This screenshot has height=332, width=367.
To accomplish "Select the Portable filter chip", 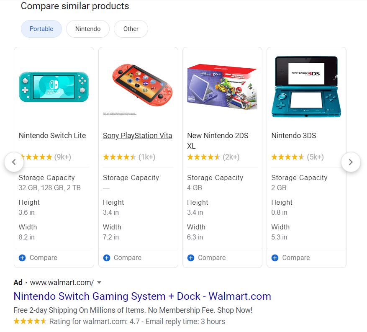I will (x=41, y=28).
